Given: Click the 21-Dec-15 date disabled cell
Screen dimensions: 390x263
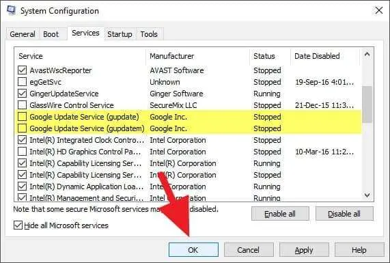Looking at the screenshot, I should pos(324,105).
